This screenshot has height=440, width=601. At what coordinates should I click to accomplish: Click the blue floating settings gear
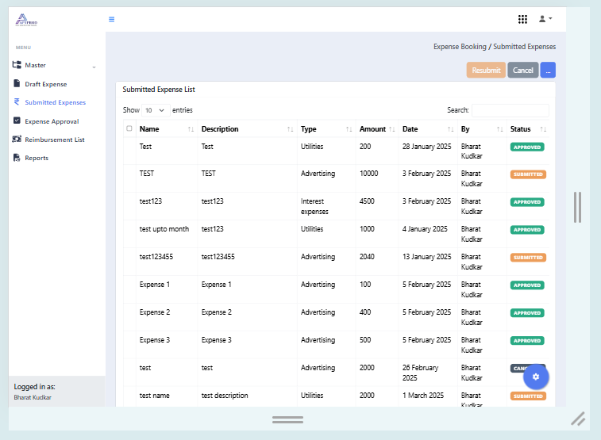click(536, 377)
